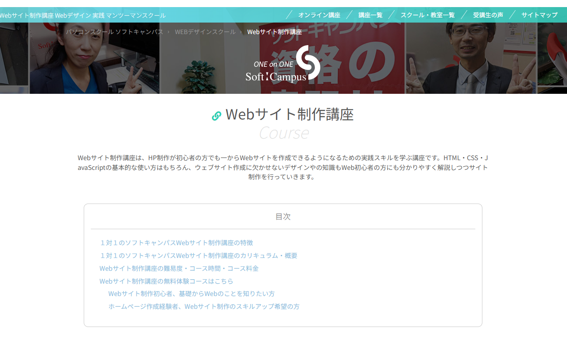Open the サイトマップ navigation link
The width and height of the screenshot is (567, 350).
(x=539, y=15)
